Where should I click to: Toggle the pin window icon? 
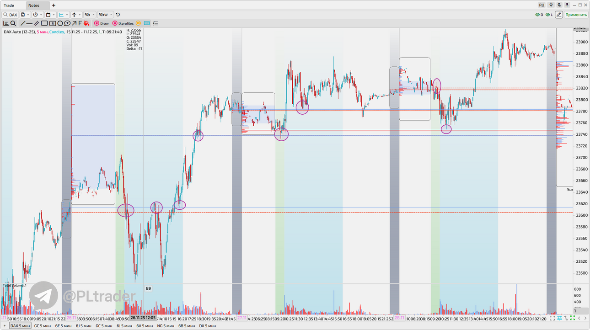567,5
